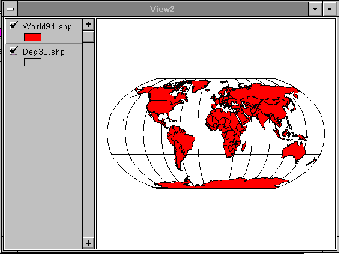Click the empty Deg30.shp legend symbol box
The width and height of the screenshot is (341, 254).
(32, 62)
